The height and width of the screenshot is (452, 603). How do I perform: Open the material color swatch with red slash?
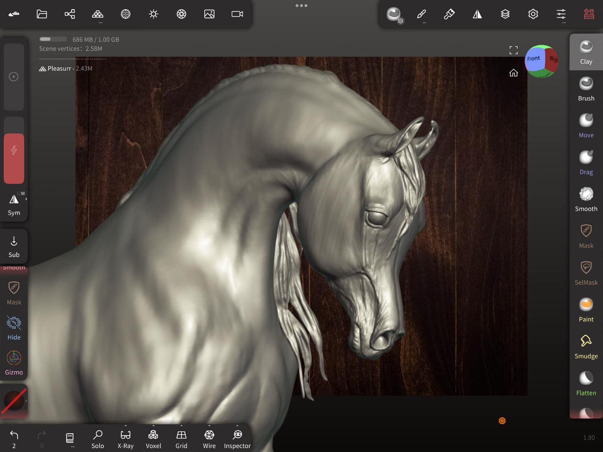tap(14, 401)
